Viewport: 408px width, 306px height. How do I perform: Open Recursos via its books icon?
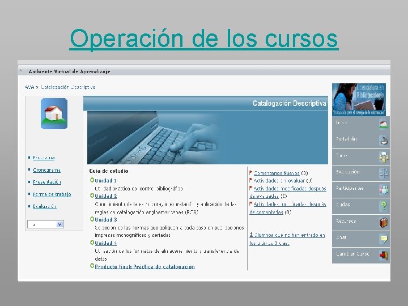pos(384,223)
